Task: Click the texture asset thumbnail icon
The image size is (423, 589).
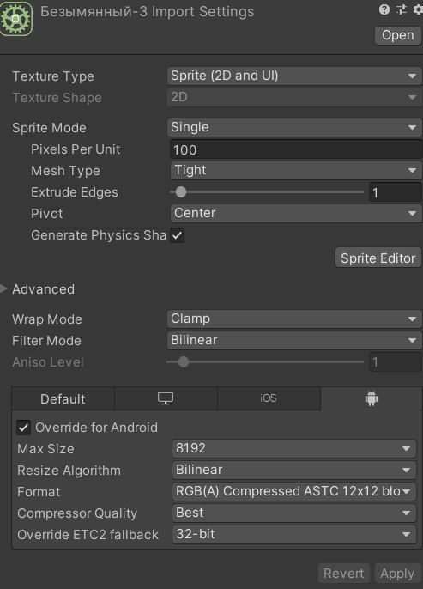Action: pyautogui.click(x=15, y=18)
